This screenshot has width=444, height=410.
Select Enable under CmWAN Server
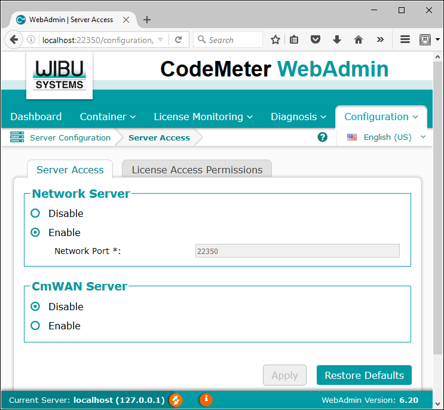35,326
